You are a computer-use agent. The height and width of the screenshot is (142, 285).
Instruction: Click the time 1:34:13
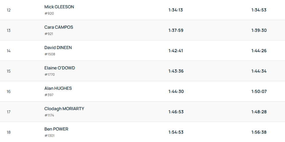point(176,10)
